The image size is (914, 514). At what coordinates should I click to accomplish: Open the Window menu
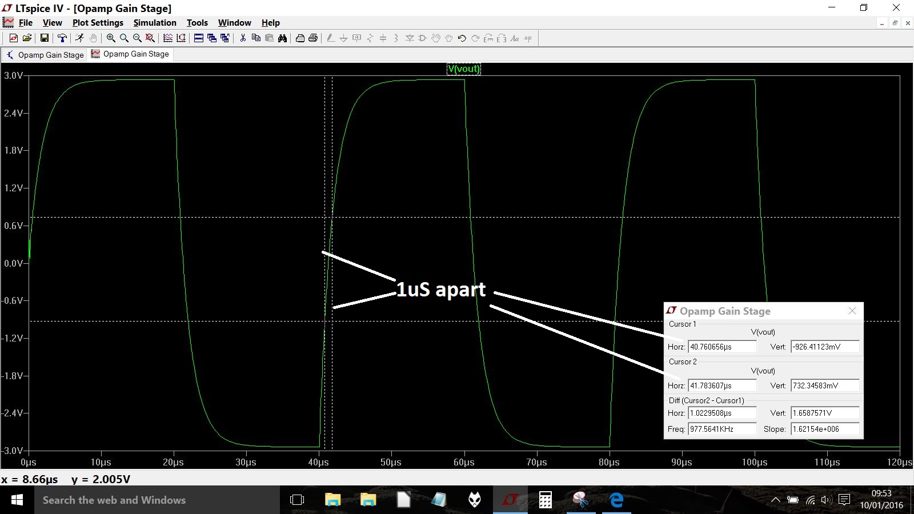(235, 23)
